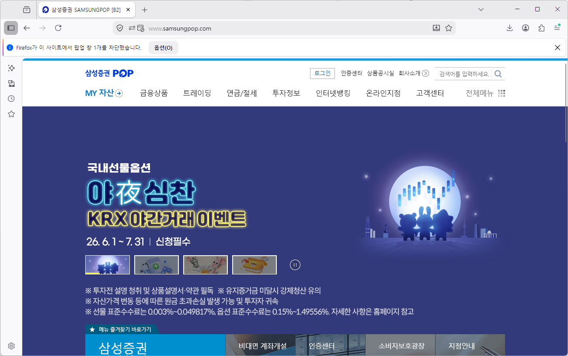Dismiss the popup blocked notification bar
Viewport: 568px width, 356px height.
pos(558,48)
